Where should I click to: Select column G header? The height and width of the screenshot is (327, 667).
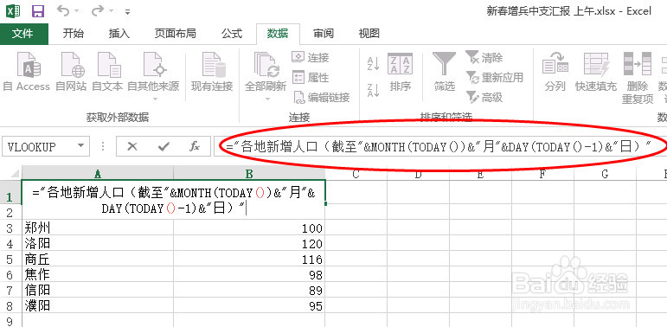(605, 173)
